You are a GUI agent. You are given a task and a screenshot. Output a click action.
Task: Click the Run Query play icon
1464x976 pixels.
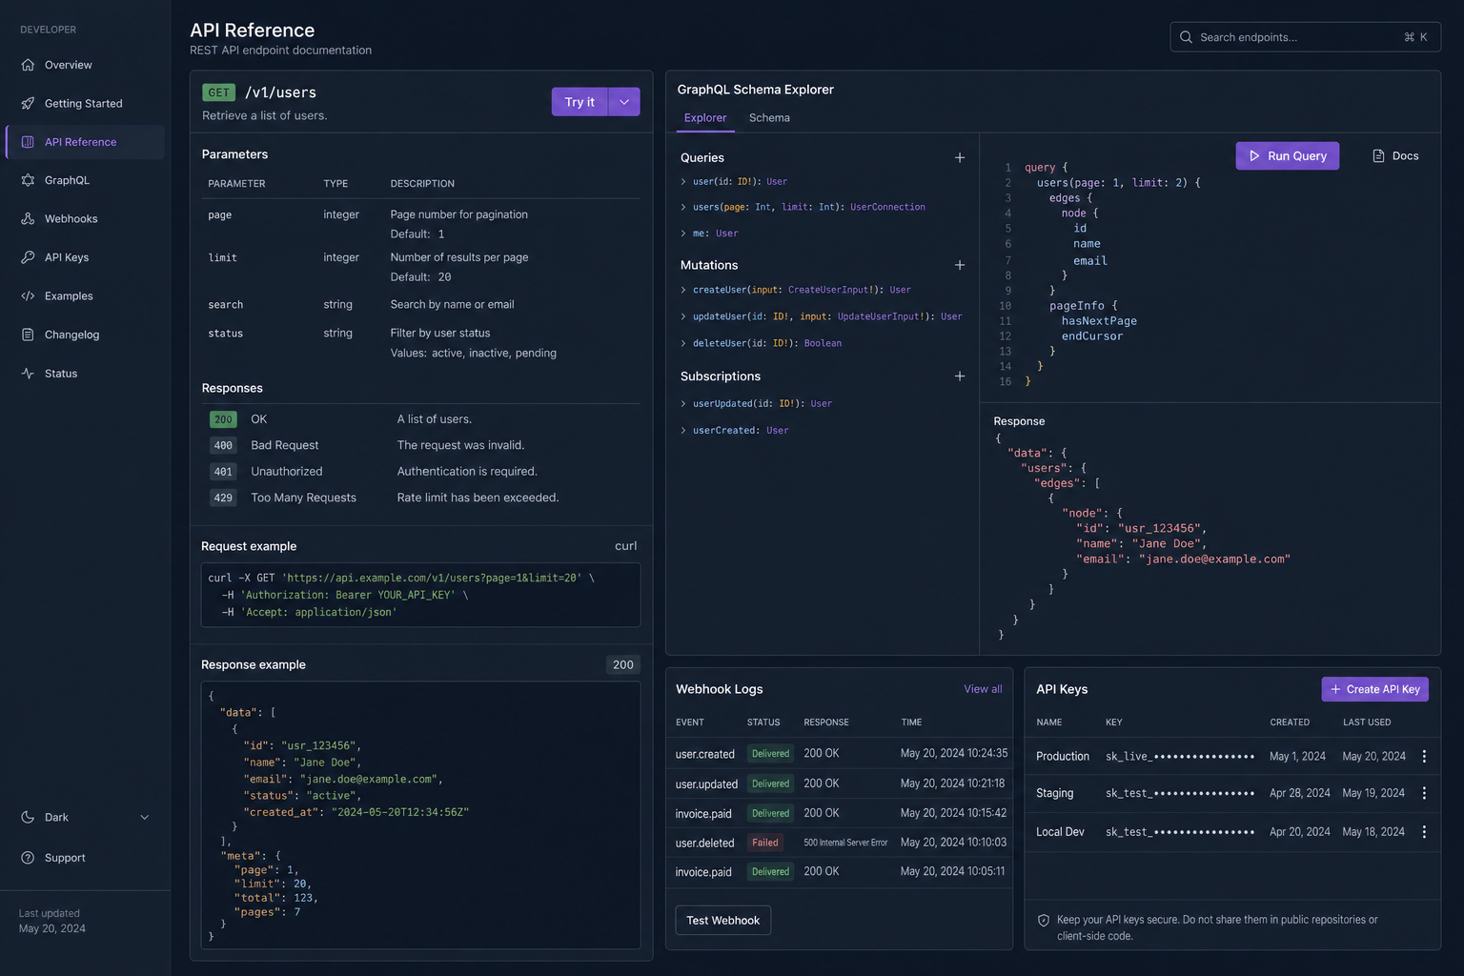[x=1254, y=156]
